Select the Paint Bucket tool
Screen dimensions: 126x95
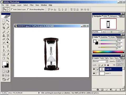pos(8,39)
